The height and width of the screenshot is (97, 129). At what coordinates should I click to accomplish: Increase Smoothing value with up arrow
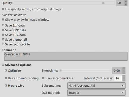click(124, 69)
